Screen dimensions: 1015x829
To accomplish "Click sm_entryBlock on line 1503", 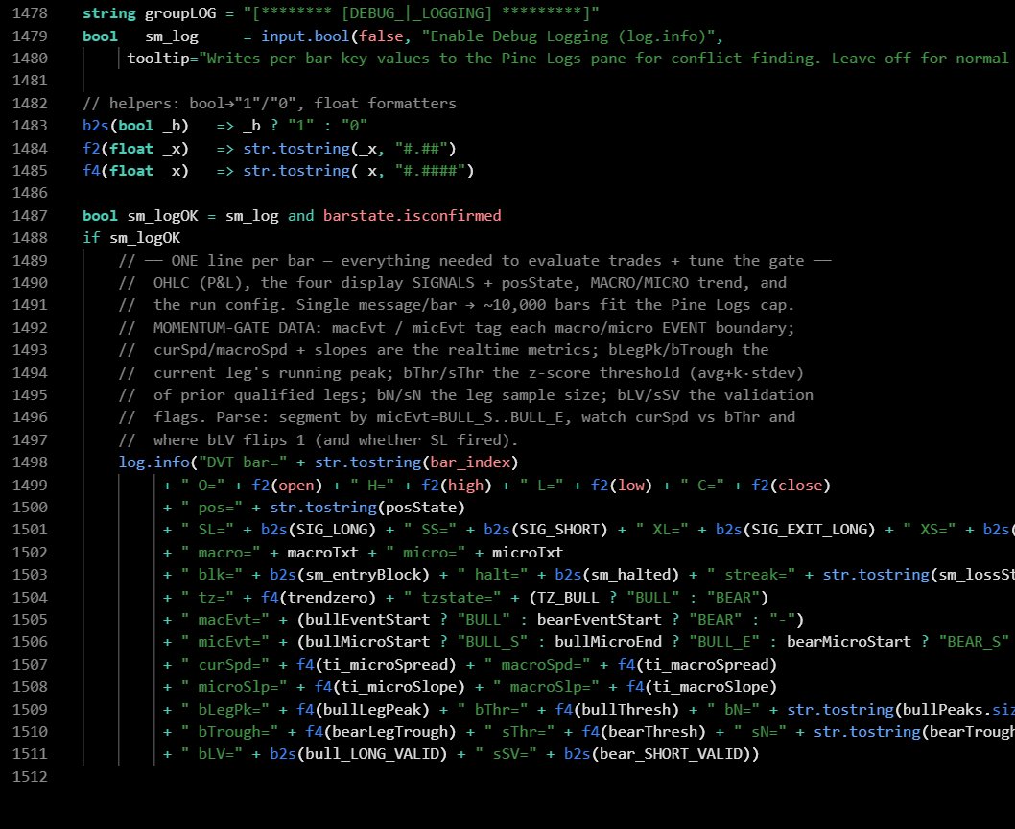I will point(364,575).
